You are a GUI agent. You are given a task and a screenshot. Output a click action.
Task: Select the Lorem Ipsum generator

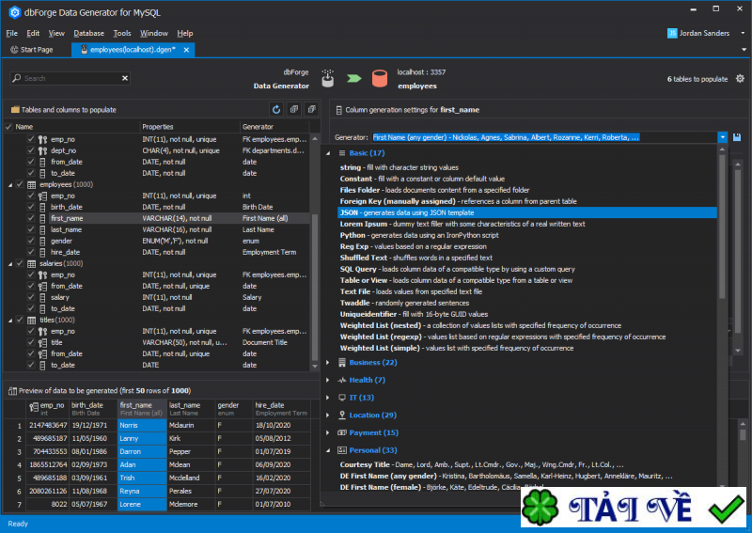(364, 225)
